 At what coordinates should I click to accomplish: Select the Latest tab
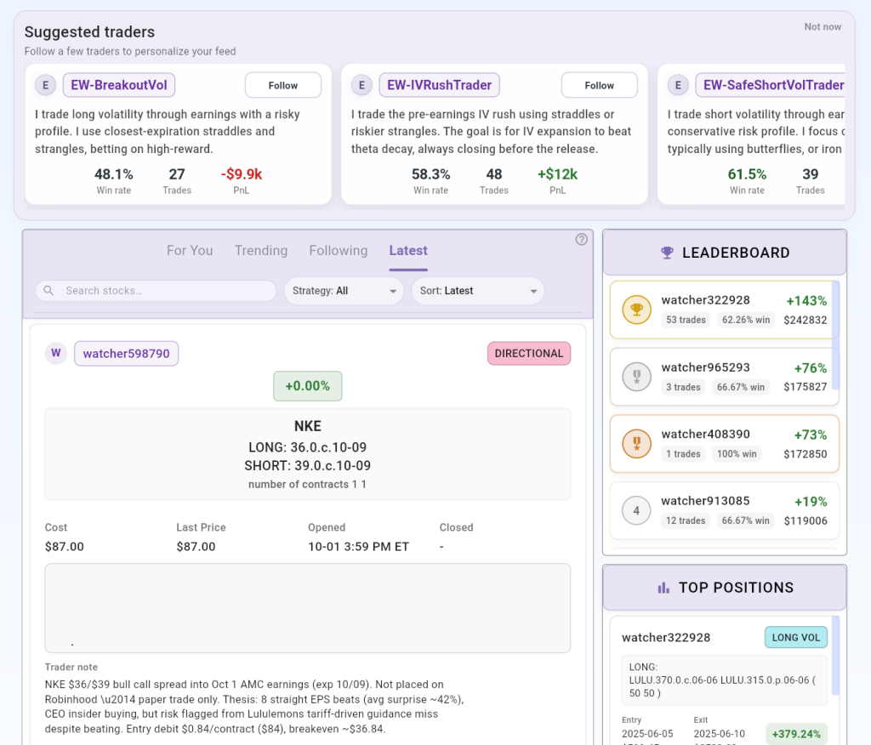408,251
